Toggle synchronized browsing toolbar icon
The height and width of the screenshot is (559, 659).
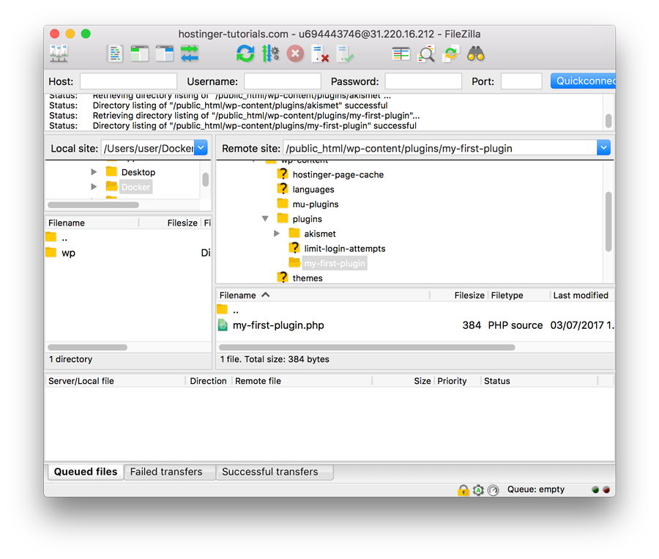point(451,53)
